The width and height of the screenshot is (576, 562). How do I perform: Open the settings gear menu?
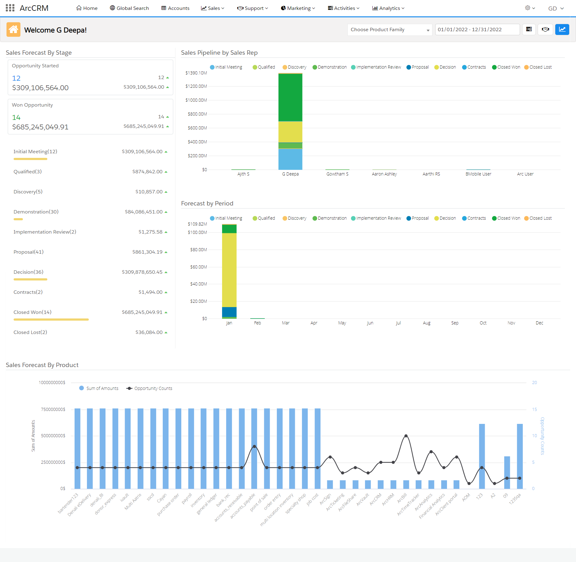coord(530,8)
